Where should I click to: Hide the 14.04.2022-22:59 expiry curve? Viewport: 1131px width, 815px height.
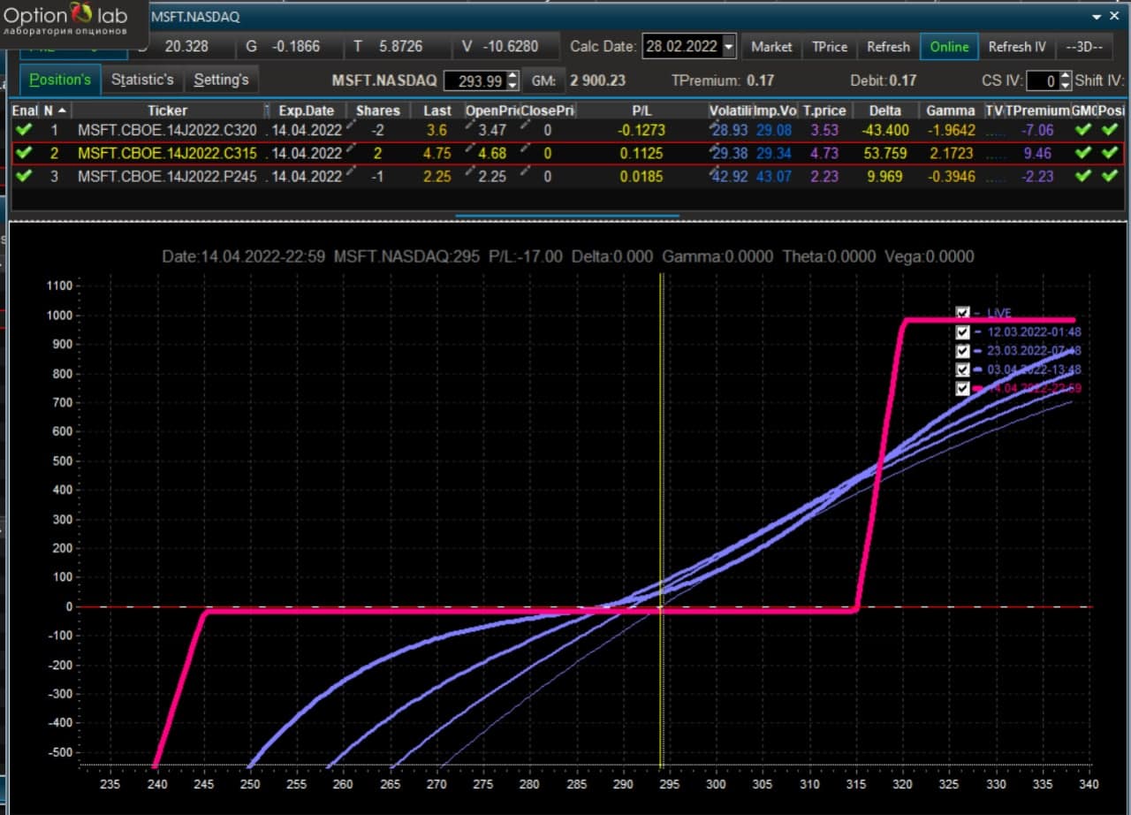(x=963, y=389)
